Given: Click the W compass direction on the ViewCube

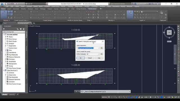Looking at the screenshot, I should (x=164, y=33).
